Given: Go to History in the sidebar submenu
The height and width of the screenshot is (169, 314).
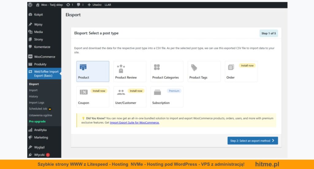Looking at the screenshot, I should point(33,96).
